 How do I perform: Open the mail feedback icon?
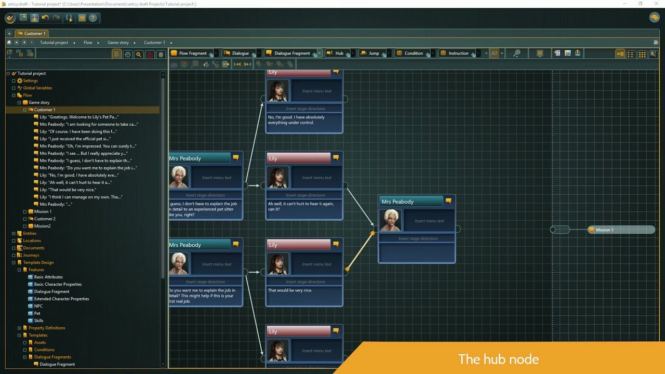coord(82,18)
